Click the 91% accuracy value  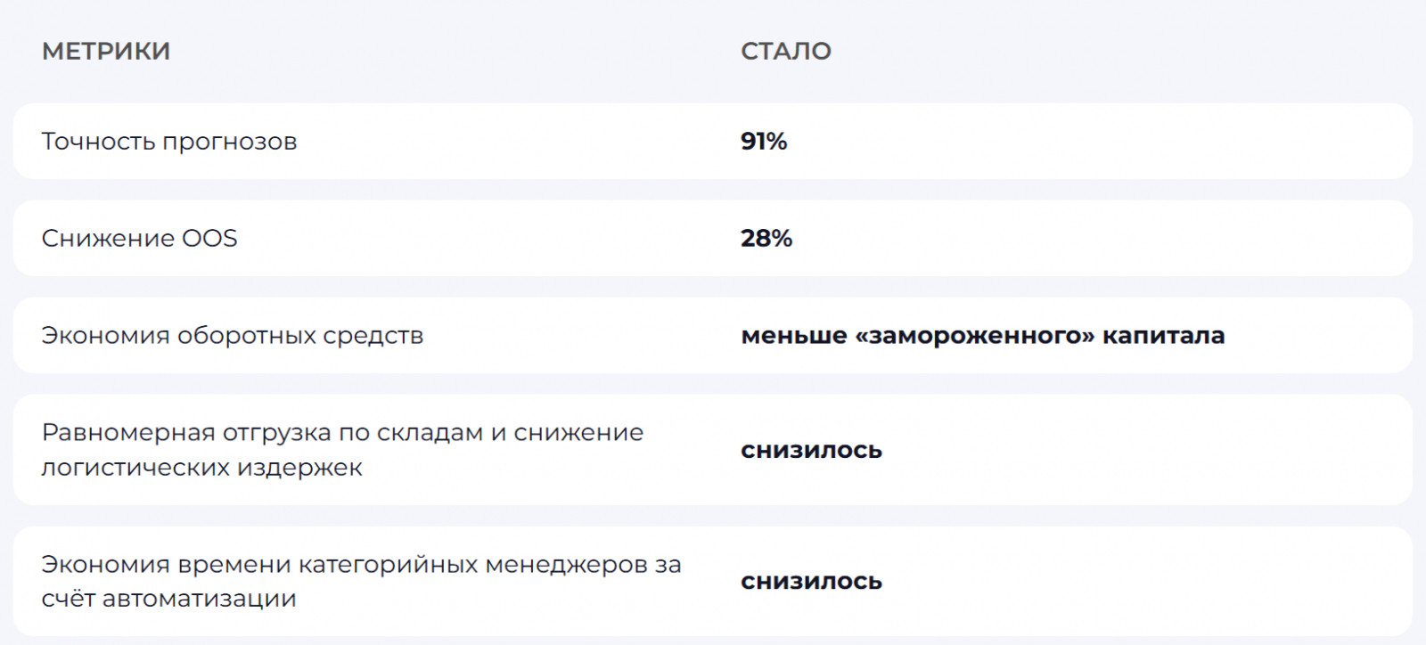pyautogui.click(x=764, y=142)
